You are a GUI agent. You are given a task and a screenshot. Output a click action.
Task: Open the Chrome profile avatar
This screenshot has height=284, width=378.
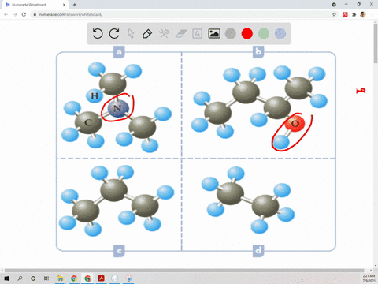click(363, 14)
